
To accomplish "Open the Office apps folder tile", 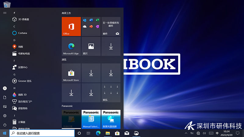I will pyautogui.click(x=91, y=26).
